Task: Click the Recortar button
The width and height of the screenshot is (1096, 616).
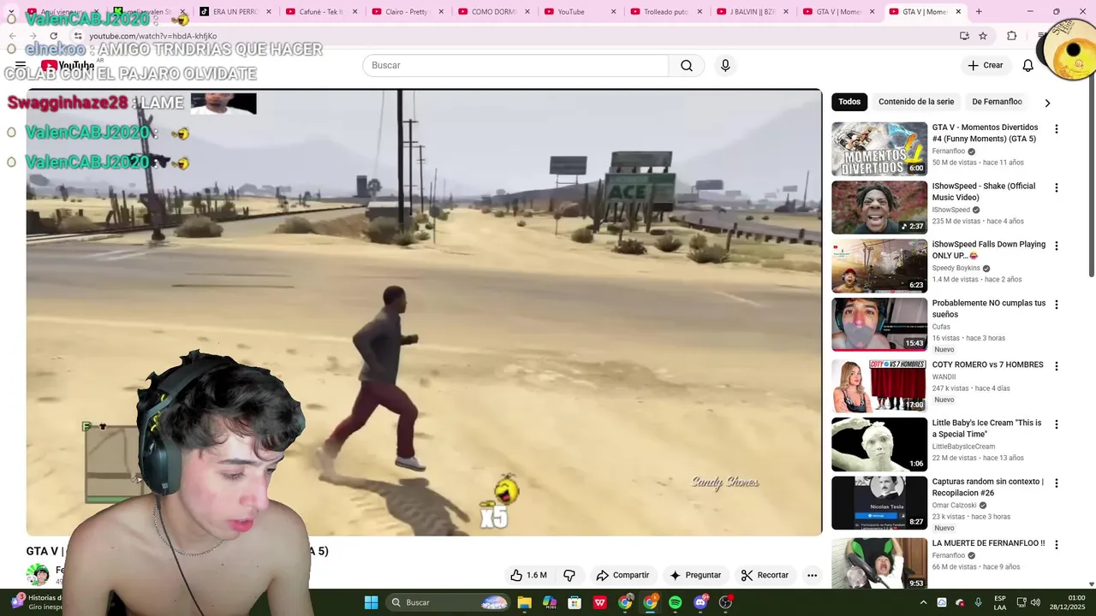Action: pos(765,575)
